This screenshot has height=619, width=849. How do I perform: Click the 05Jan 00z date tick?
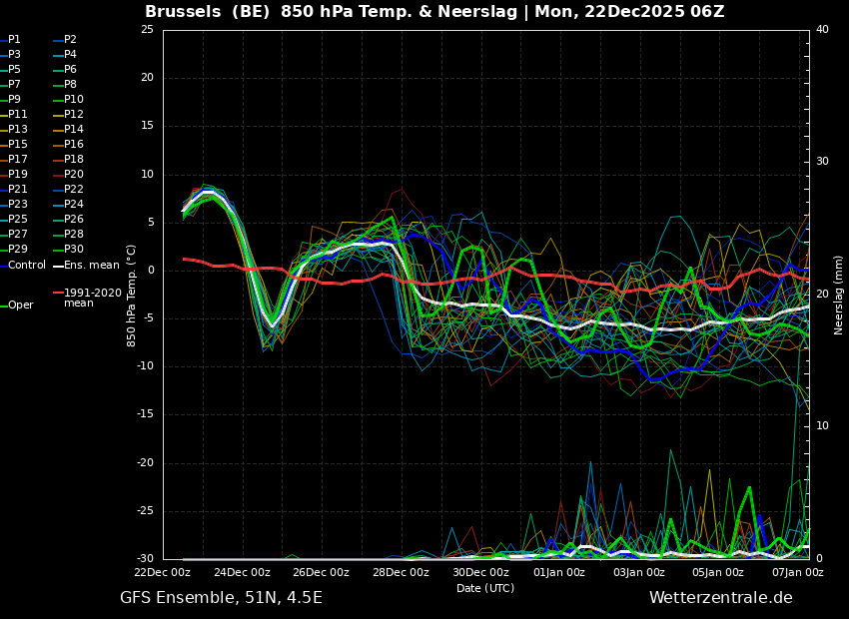tap(718, 573)
